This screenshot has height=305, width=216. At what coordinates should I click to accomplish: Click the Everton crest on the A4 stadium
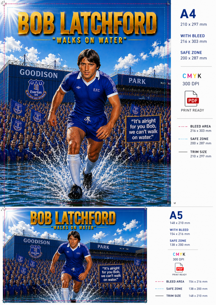click(36, 89)
